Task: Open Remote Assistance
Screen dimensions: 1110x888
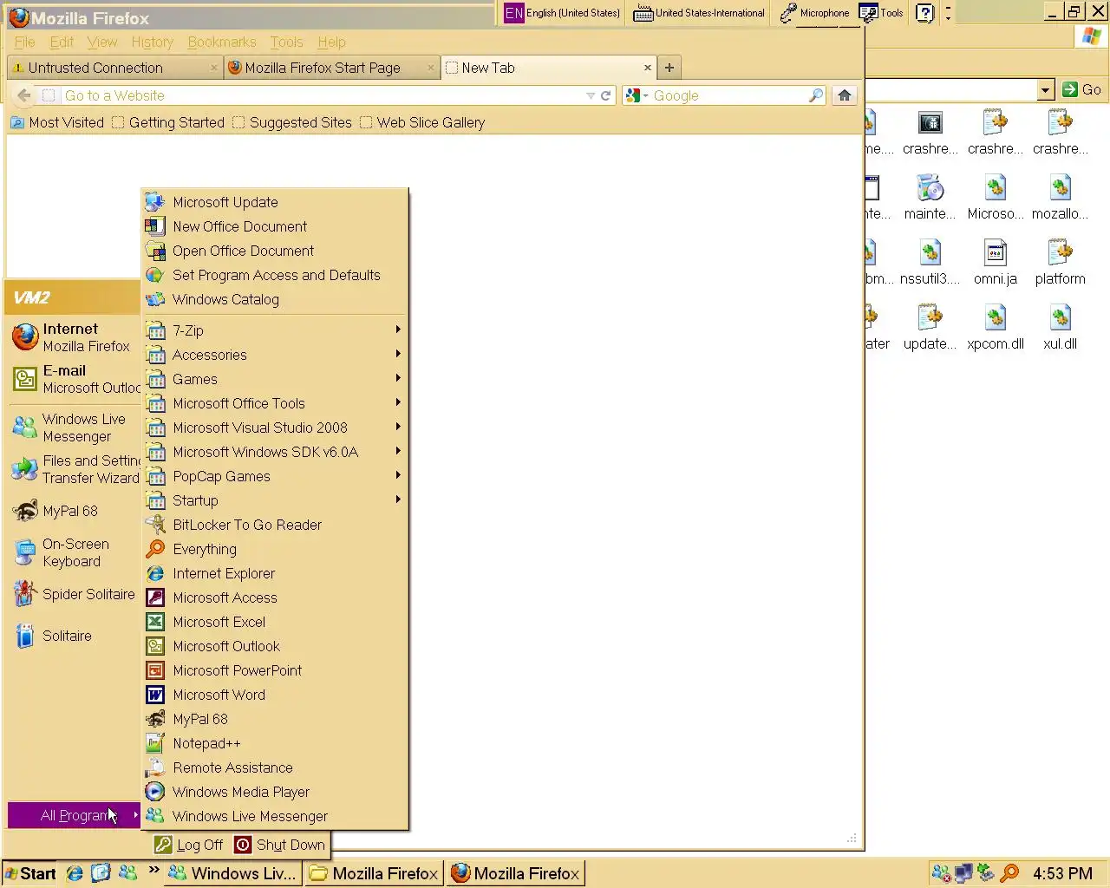Action: click(x=274, y=767)
